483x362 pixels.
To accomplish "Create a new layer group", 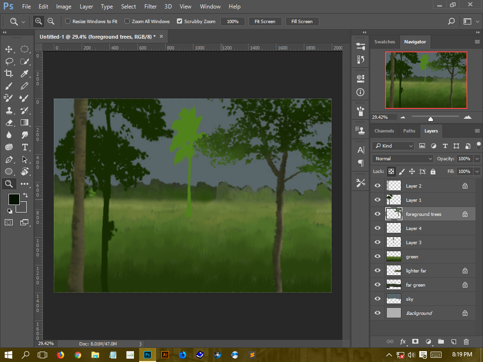I will pyautogui.click(x=441, y=341).
